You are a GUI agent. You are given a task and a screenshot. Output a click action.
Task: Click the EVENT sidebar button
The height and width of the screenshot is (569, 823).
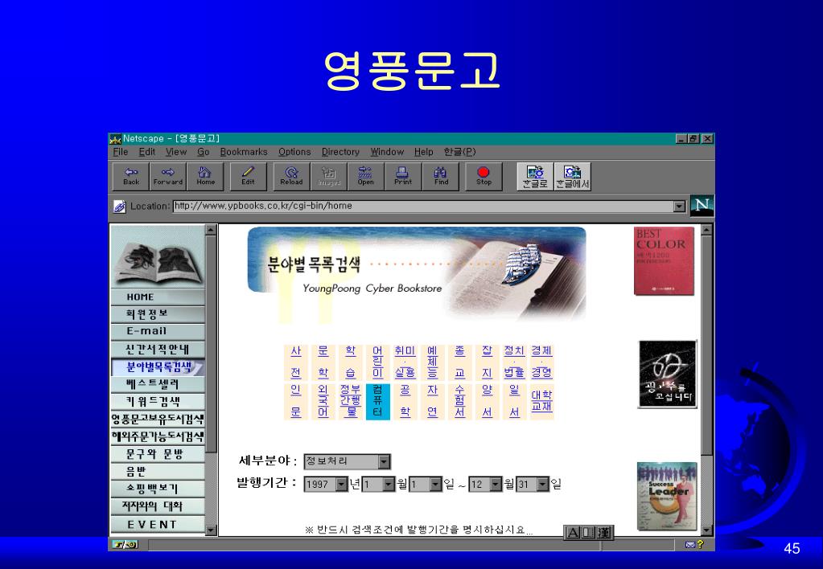click(158, 525)
